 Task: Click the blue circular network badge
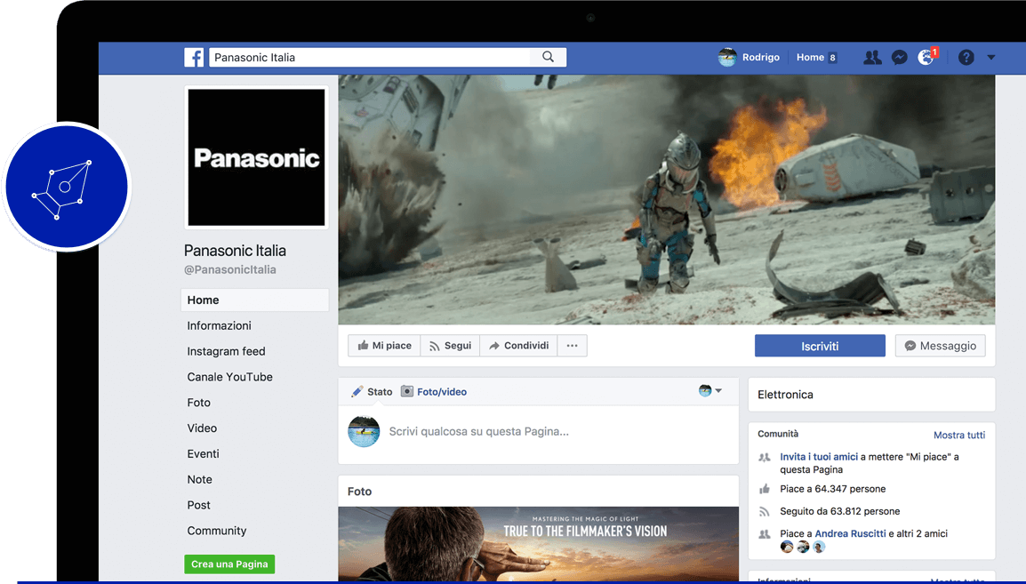click(65, 187)
